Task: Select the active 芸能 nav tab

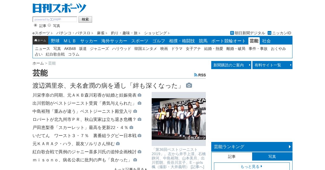Action: [x=254, y=41]
